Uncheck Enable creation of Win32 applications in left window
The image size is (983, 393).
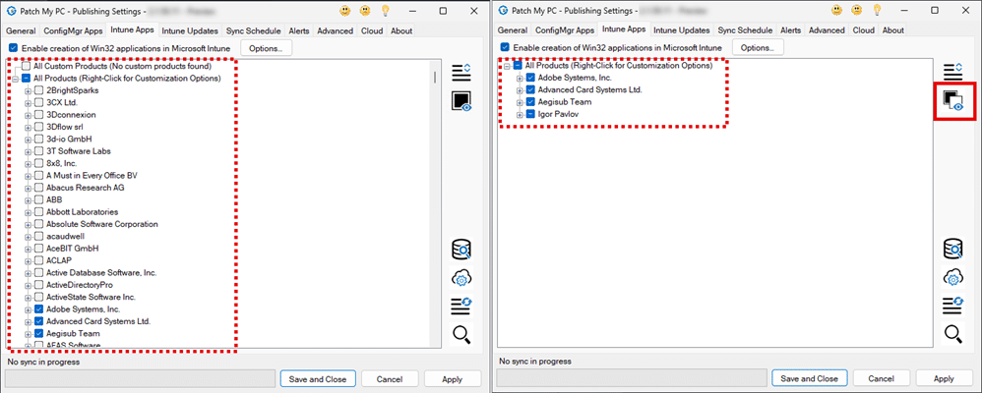[x=13, y=47]
